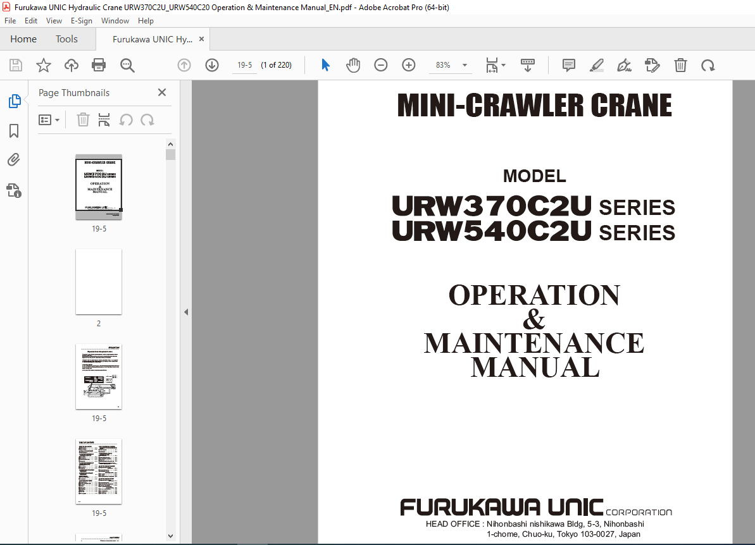Rotate thumbnail counterclockwise in the panel
755x545 pixels.
coord(126,119)
